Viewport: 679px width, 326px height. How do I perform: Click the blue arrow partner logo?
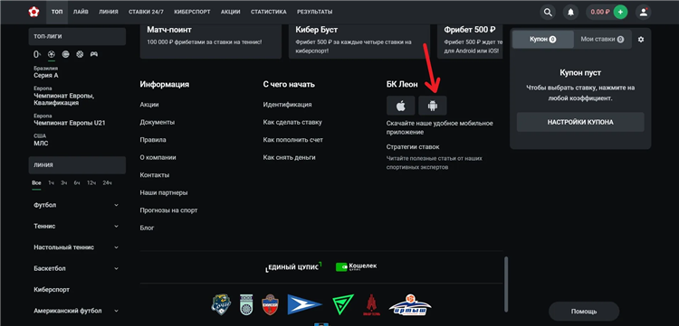305,304
